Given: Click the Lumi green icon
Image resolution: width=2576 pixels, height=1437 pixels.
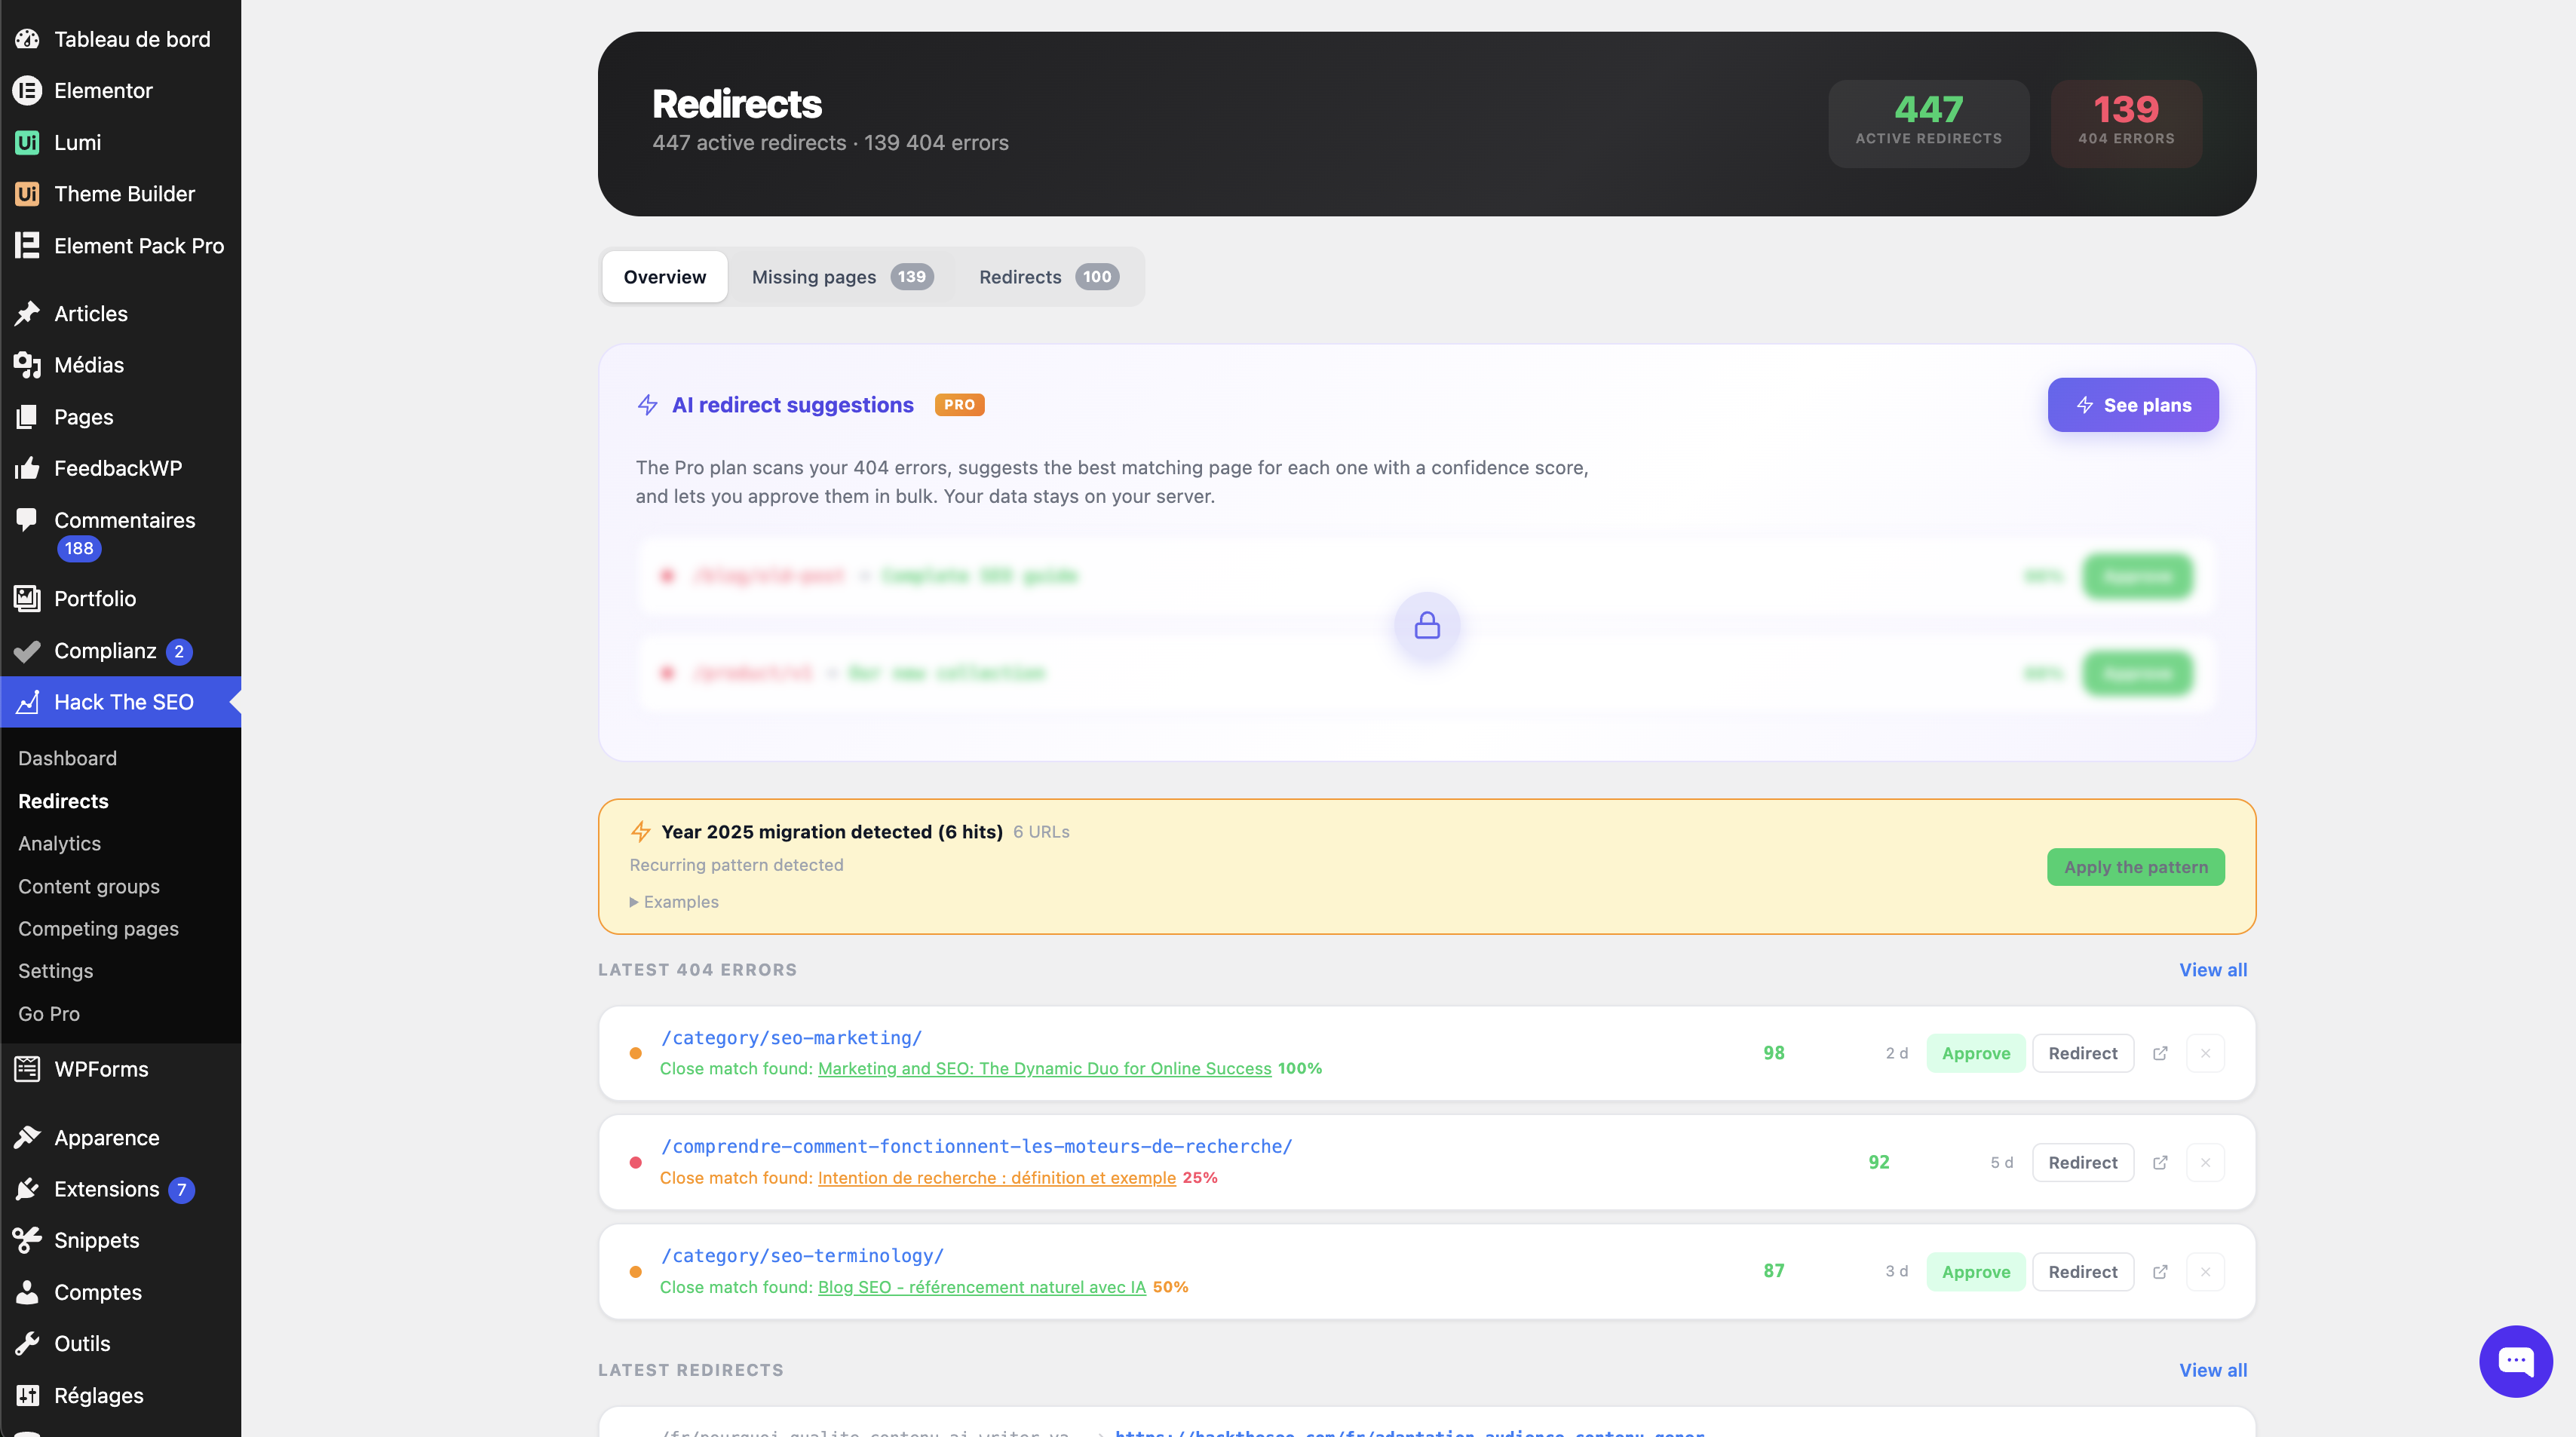Looking at the screenshot, I should (27, 142).
